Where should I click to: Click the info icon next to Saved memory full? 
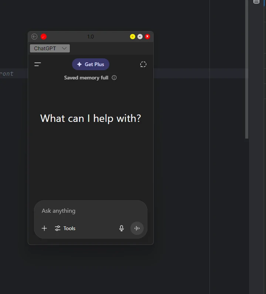coord(114,78)
